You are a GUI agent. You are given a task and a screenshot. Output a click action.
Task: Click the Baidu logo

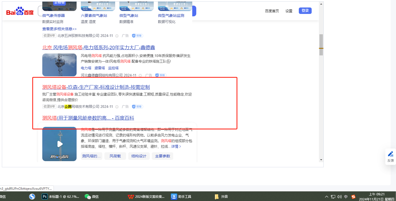tap(20, 12)
